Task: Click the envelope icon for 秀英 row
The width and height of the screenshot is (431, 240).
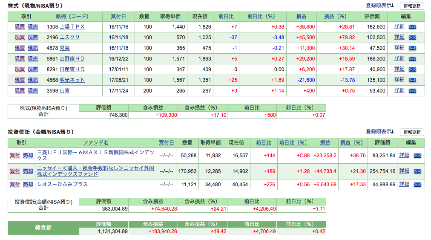Action: coord(412,49)
